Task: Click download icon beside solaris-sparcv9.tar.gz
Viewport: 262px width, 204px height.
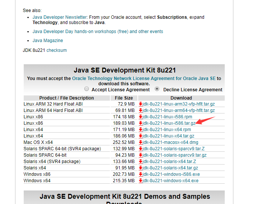Action: point(140,155)
